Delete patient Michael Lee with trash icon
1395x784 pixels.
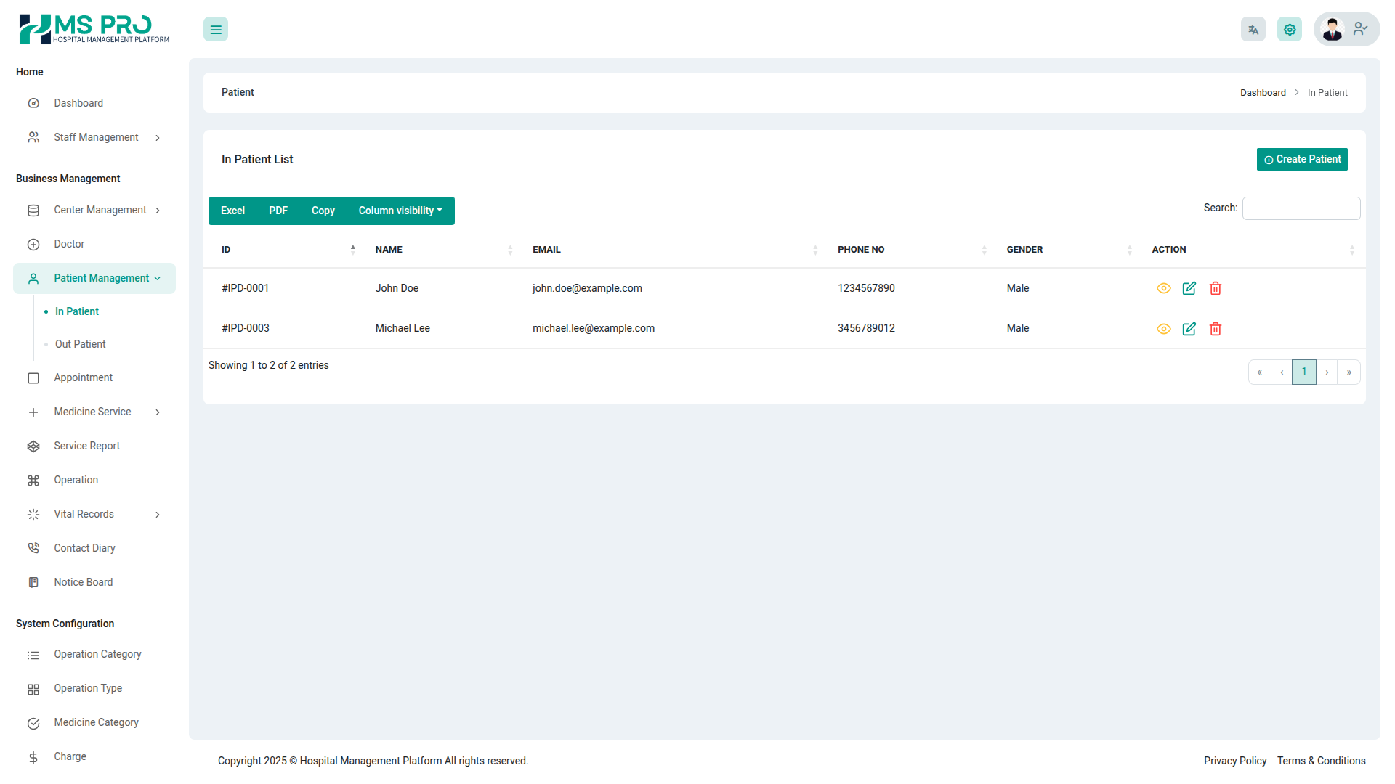click(x=1216, y=329)
